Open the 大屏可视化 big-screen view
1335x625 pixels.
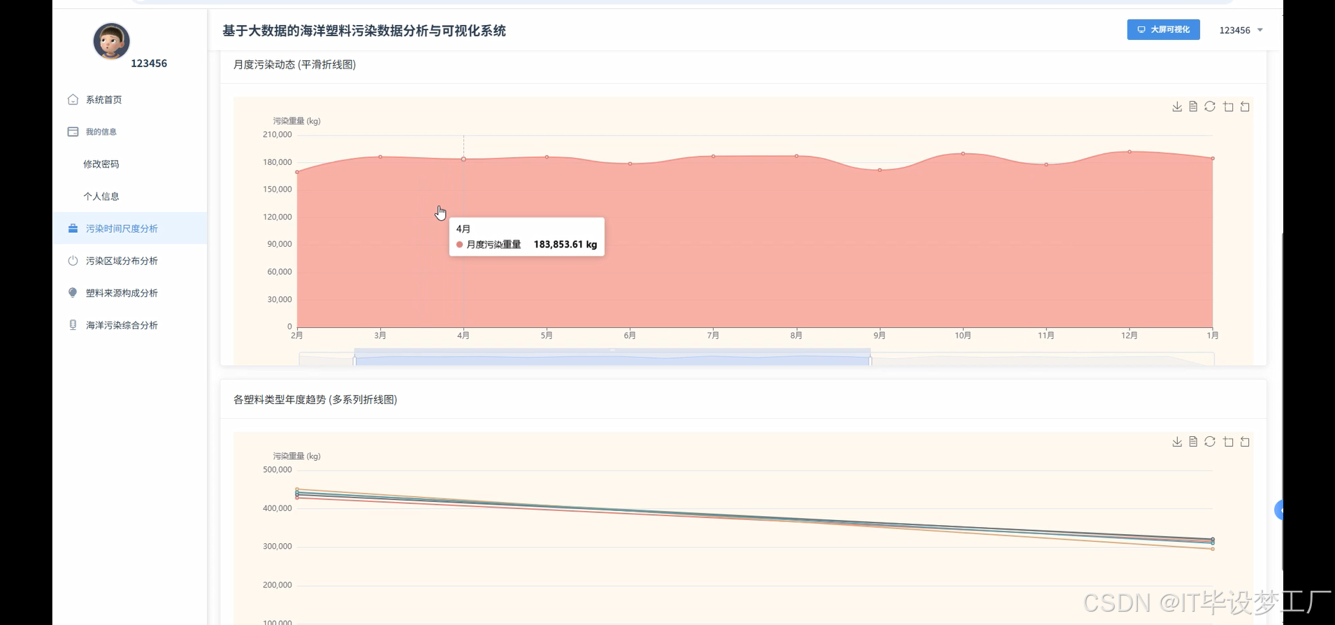tap(1163, 29)
